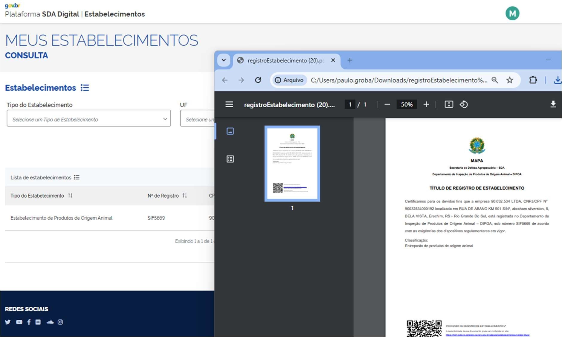Show document outline in PDF sidebar

pyautogui.click(x=230, y=159)
